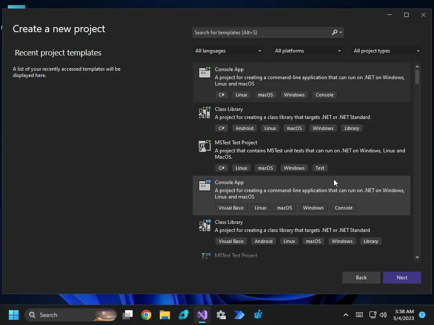The image size is (434, 325).
Task: Open the search options dropdown arrow
Action: (341, 33)
